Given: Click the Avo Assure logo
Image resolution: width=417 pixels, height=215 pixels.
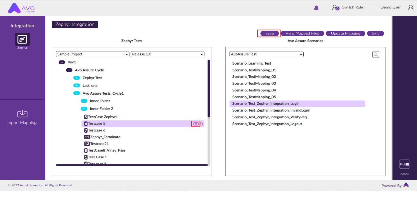Looking at the screenshot, I should (x=21, y=8).
